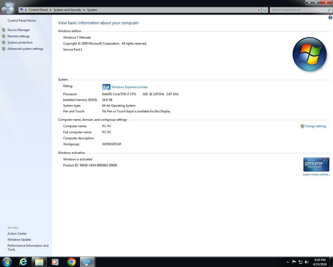Go to Control Panel Home
333x267 pixels.
tap(22, 21)
